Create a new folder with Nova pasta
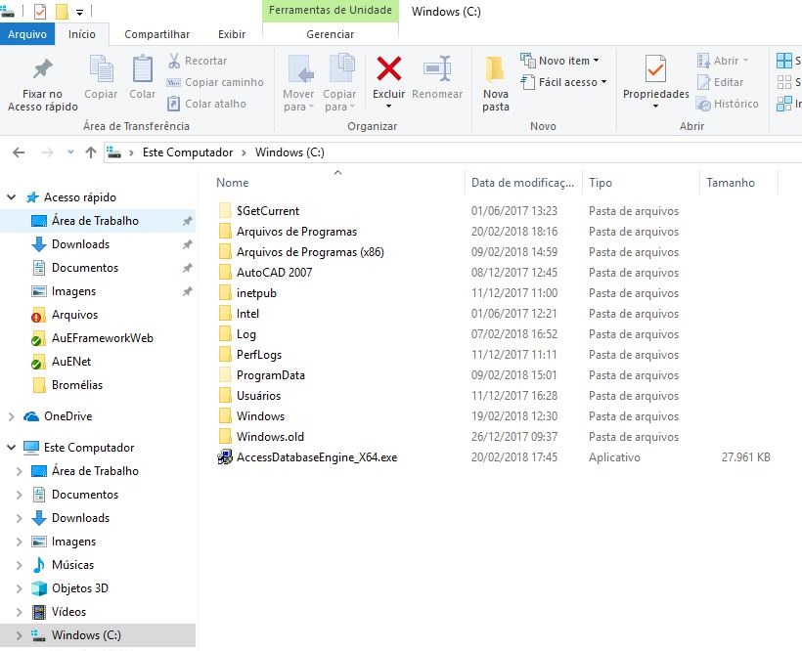Viewport: 802px width, 651px height. coord(496,69)
